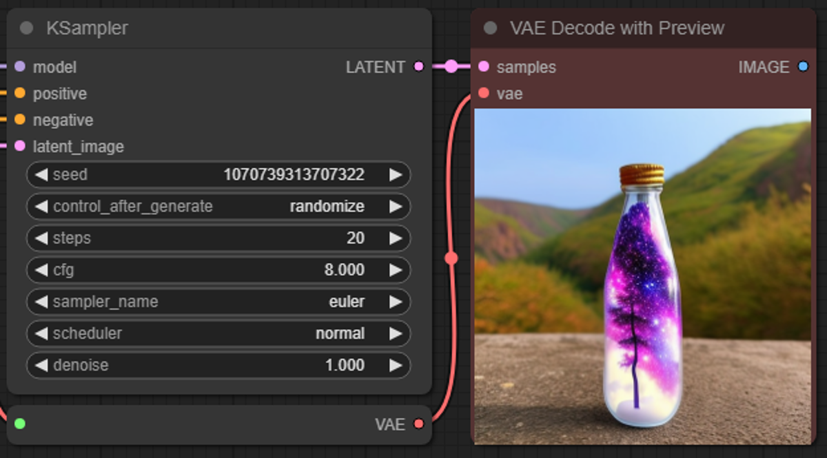Open the sampler_name selector showing euler
Screen dimensions: 827x458
click(345, 302)
